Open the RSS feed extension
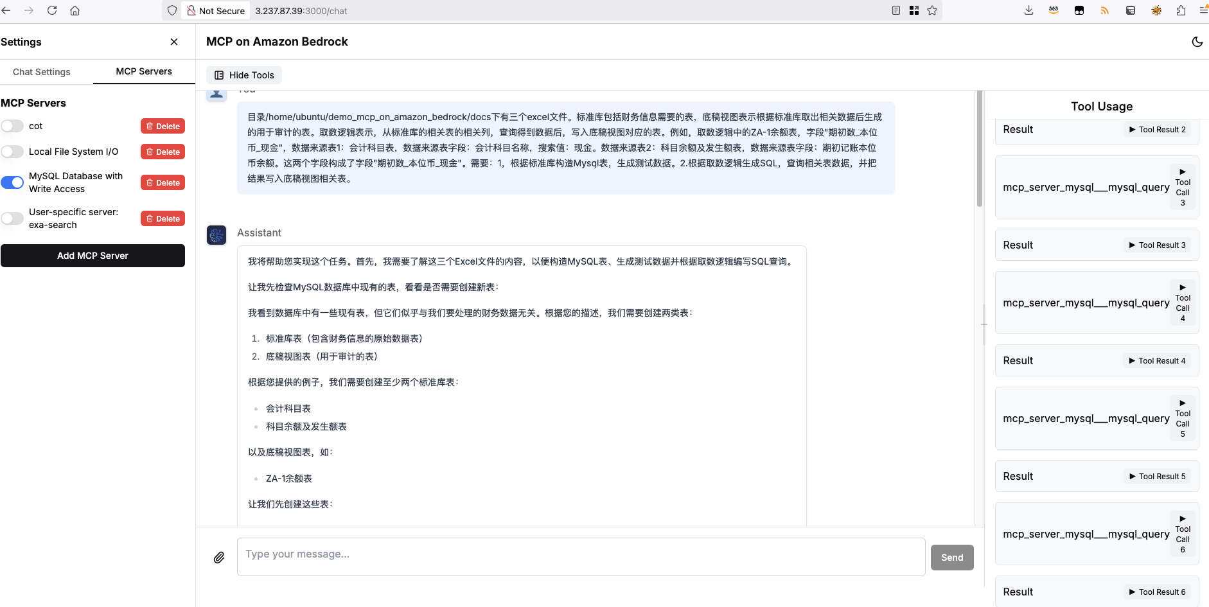The image size is (1209, 607). pyautogui.click(x=1105, y=10)
